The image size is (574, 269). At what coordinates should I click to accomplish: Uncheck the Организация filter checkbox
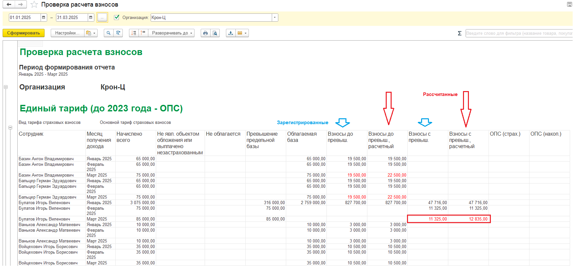pyautogui.click(x=117, y=17)
